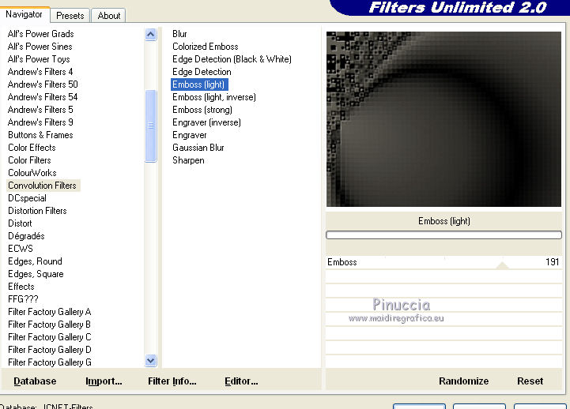Open Filter Factory Gallery G
This screenshot has height=409, width=570.
(x=50, y=362)
